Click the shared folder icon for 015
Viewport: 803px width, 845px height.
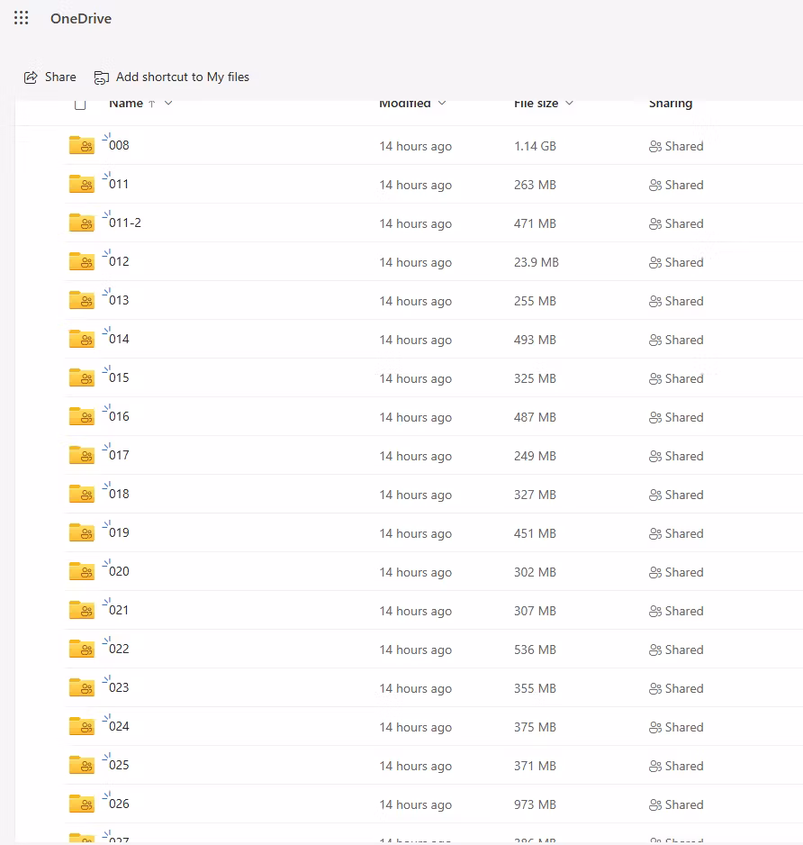(x=82, y=378)
